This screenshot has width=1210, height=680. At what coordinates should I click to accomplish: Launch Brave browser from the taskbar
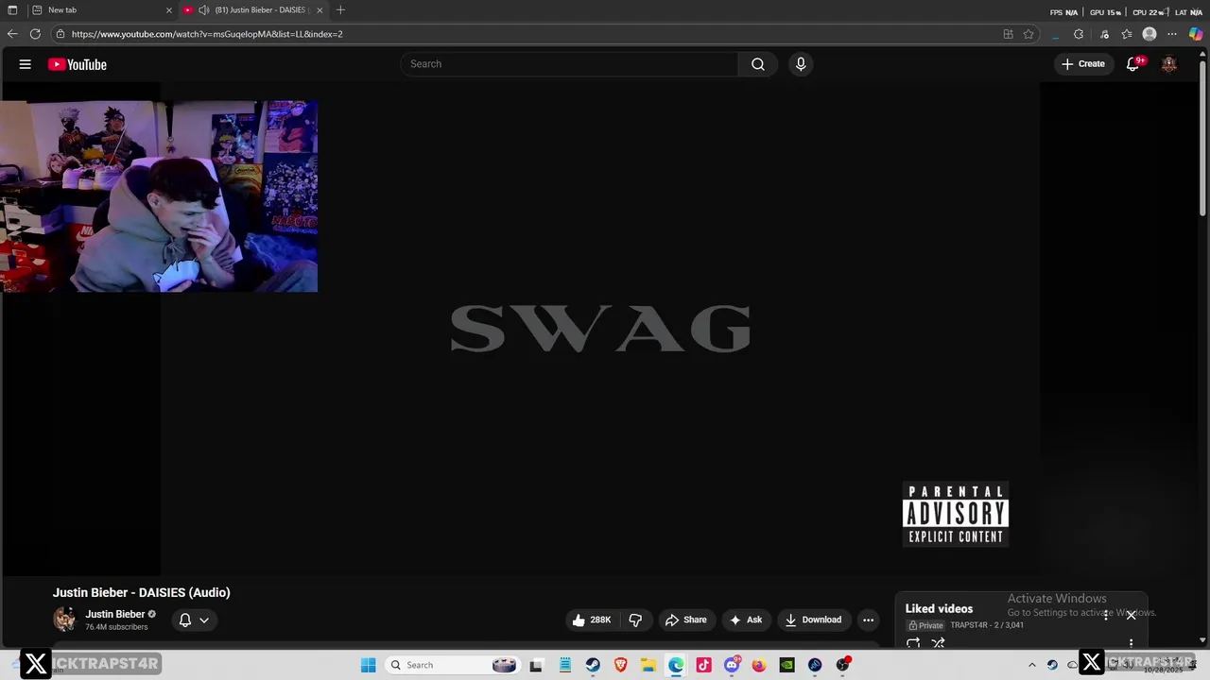(620, 665)
